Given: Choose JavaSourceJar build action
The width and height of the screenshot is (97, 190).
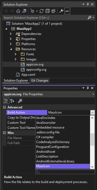Looking at the screenshot, I should (63, 122).
